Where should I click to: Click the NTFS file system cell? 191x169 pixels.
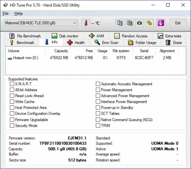[x=121, y=58]
